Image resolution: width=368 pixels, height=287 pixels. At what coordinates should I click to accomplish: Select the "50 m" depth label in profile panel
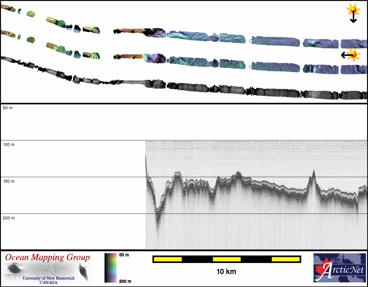8,108
